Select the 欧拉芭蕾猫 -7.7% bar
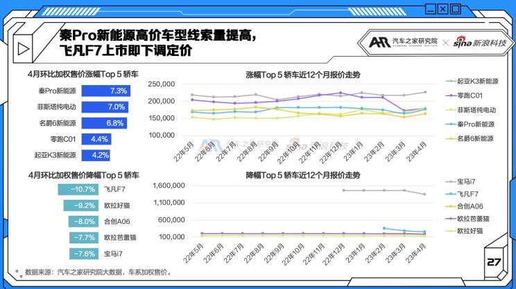Screen dimensions: 516x289 [84, 238]
